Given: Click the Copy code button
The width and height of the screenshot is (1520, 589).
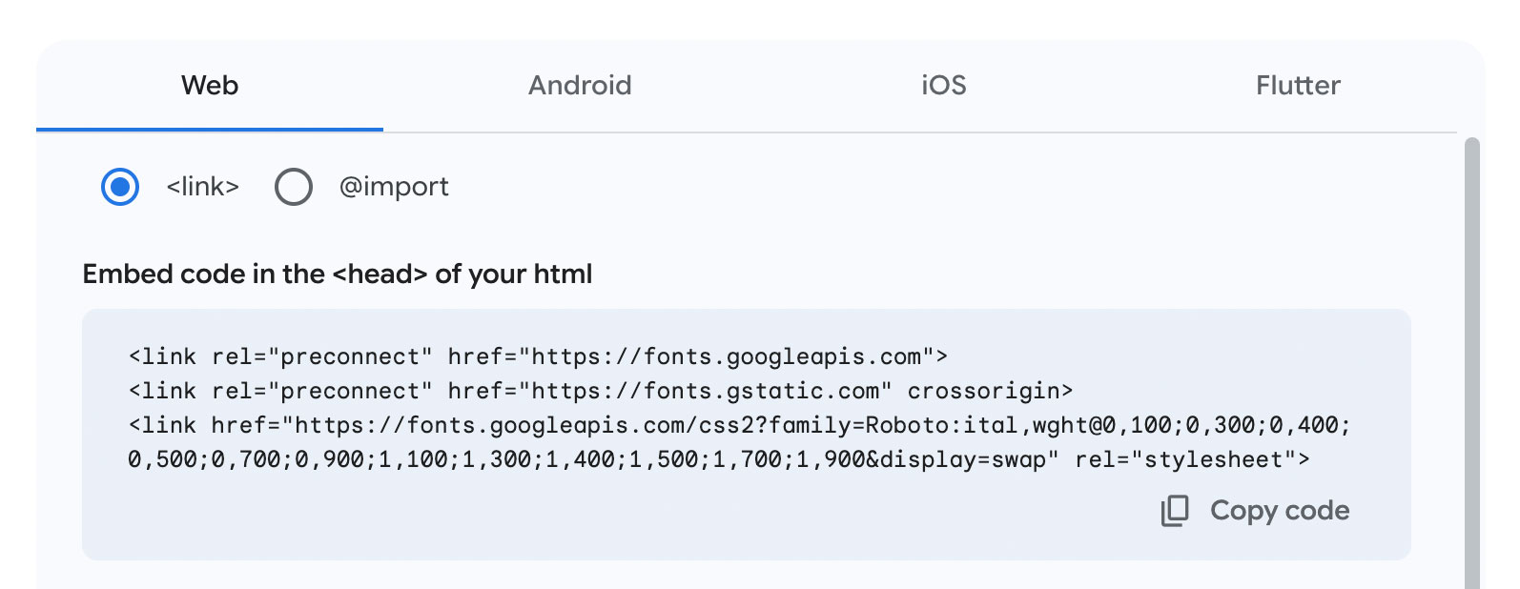Looking at the screenshot, I should 1279,511.
